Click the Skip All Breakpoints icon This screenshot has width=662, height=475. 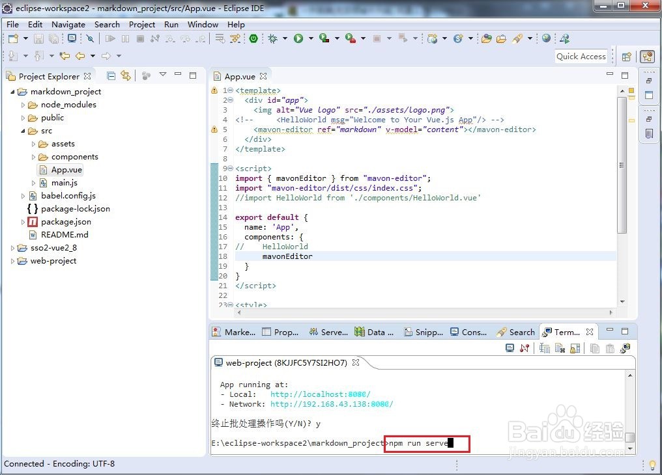(90, 39)
